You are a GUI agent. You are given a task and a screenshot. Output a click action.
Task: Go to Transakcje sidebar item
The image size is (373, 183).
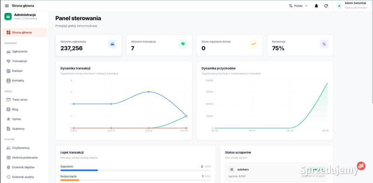pyautogui.click(x=25, y=61)
